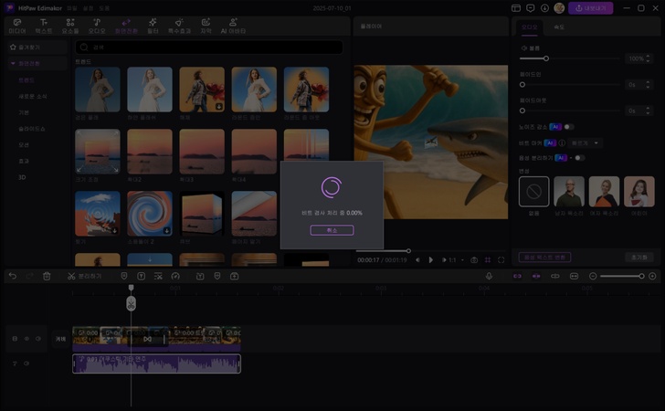Open the 요소들 (Elements) panel
Image resolution: width=665 pixels, height=411 pixels.
70,26
